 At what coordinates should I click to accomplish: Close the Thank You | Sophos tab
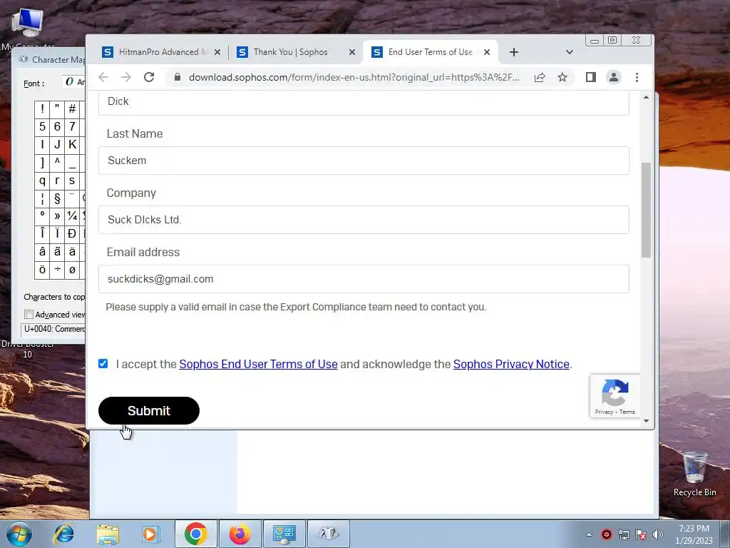(352, 52)
